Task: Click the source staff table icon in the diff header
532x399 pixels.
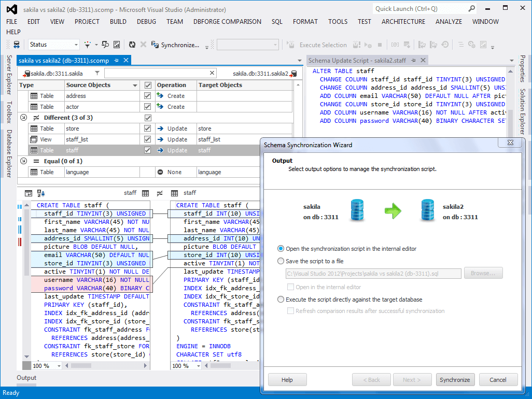Action: [146, 193]
